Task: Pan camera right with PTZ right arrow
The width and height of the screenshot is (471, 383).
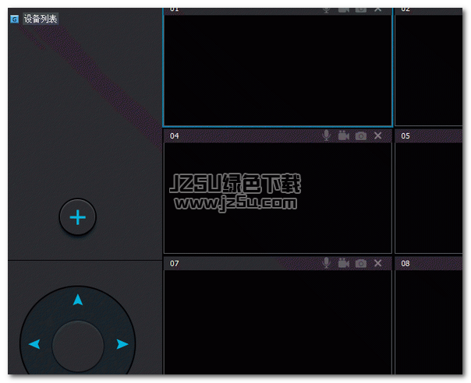Action: [122, 344]
